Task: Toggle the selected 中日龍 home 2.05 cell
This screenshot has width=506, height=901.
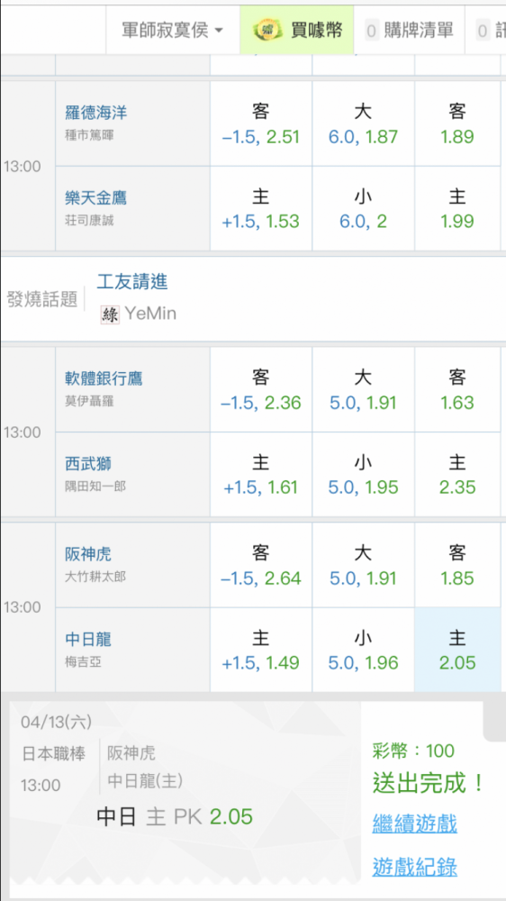Action: coord(457,650)
